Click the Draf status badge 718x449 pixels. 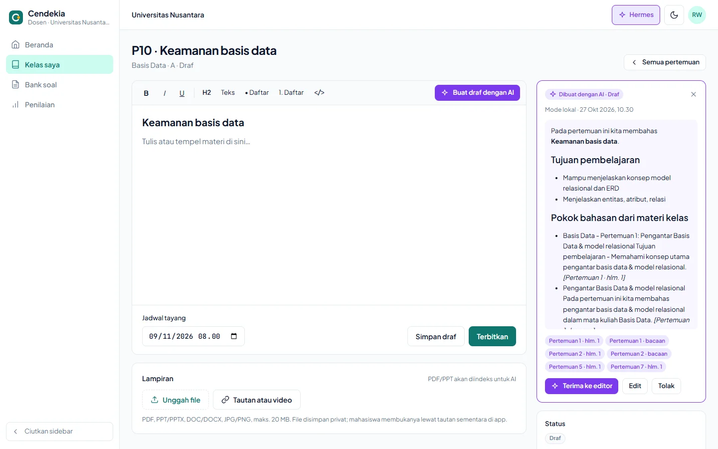click(555, 439)
